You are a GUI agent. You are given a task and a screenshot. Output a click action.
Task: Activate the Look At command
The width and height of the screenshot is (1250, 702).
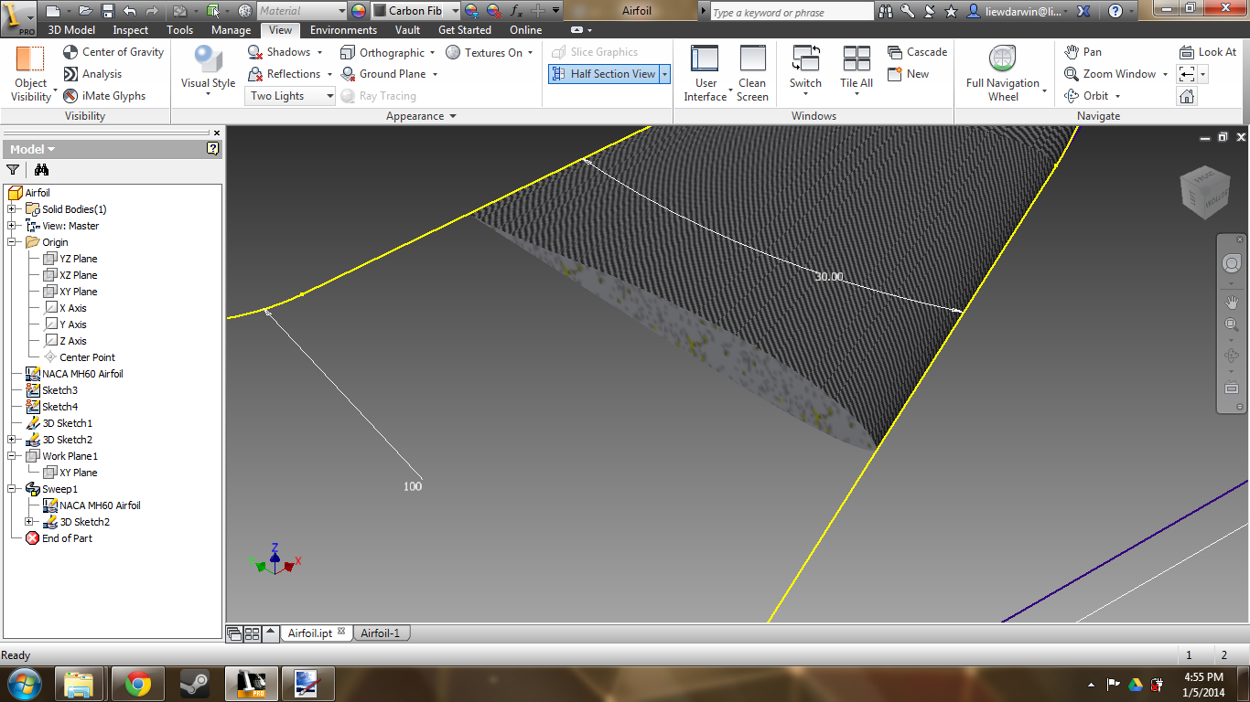click(1207, 52)
